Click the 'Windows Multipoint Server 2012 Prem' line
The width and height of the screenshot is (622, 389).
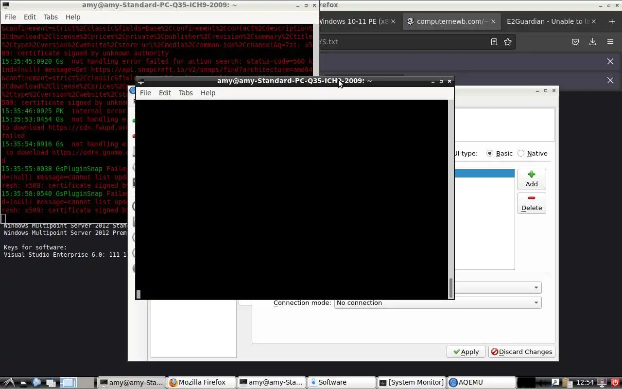tap(66, 233)
